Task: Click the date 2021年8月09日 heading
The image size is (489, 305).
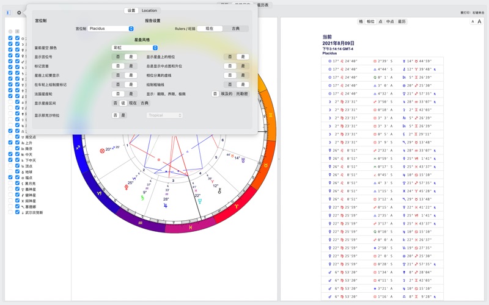Action: pos(338,43)
